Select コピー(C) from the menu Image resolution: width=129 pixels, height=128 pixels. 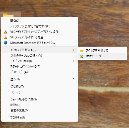click(40, 92)
